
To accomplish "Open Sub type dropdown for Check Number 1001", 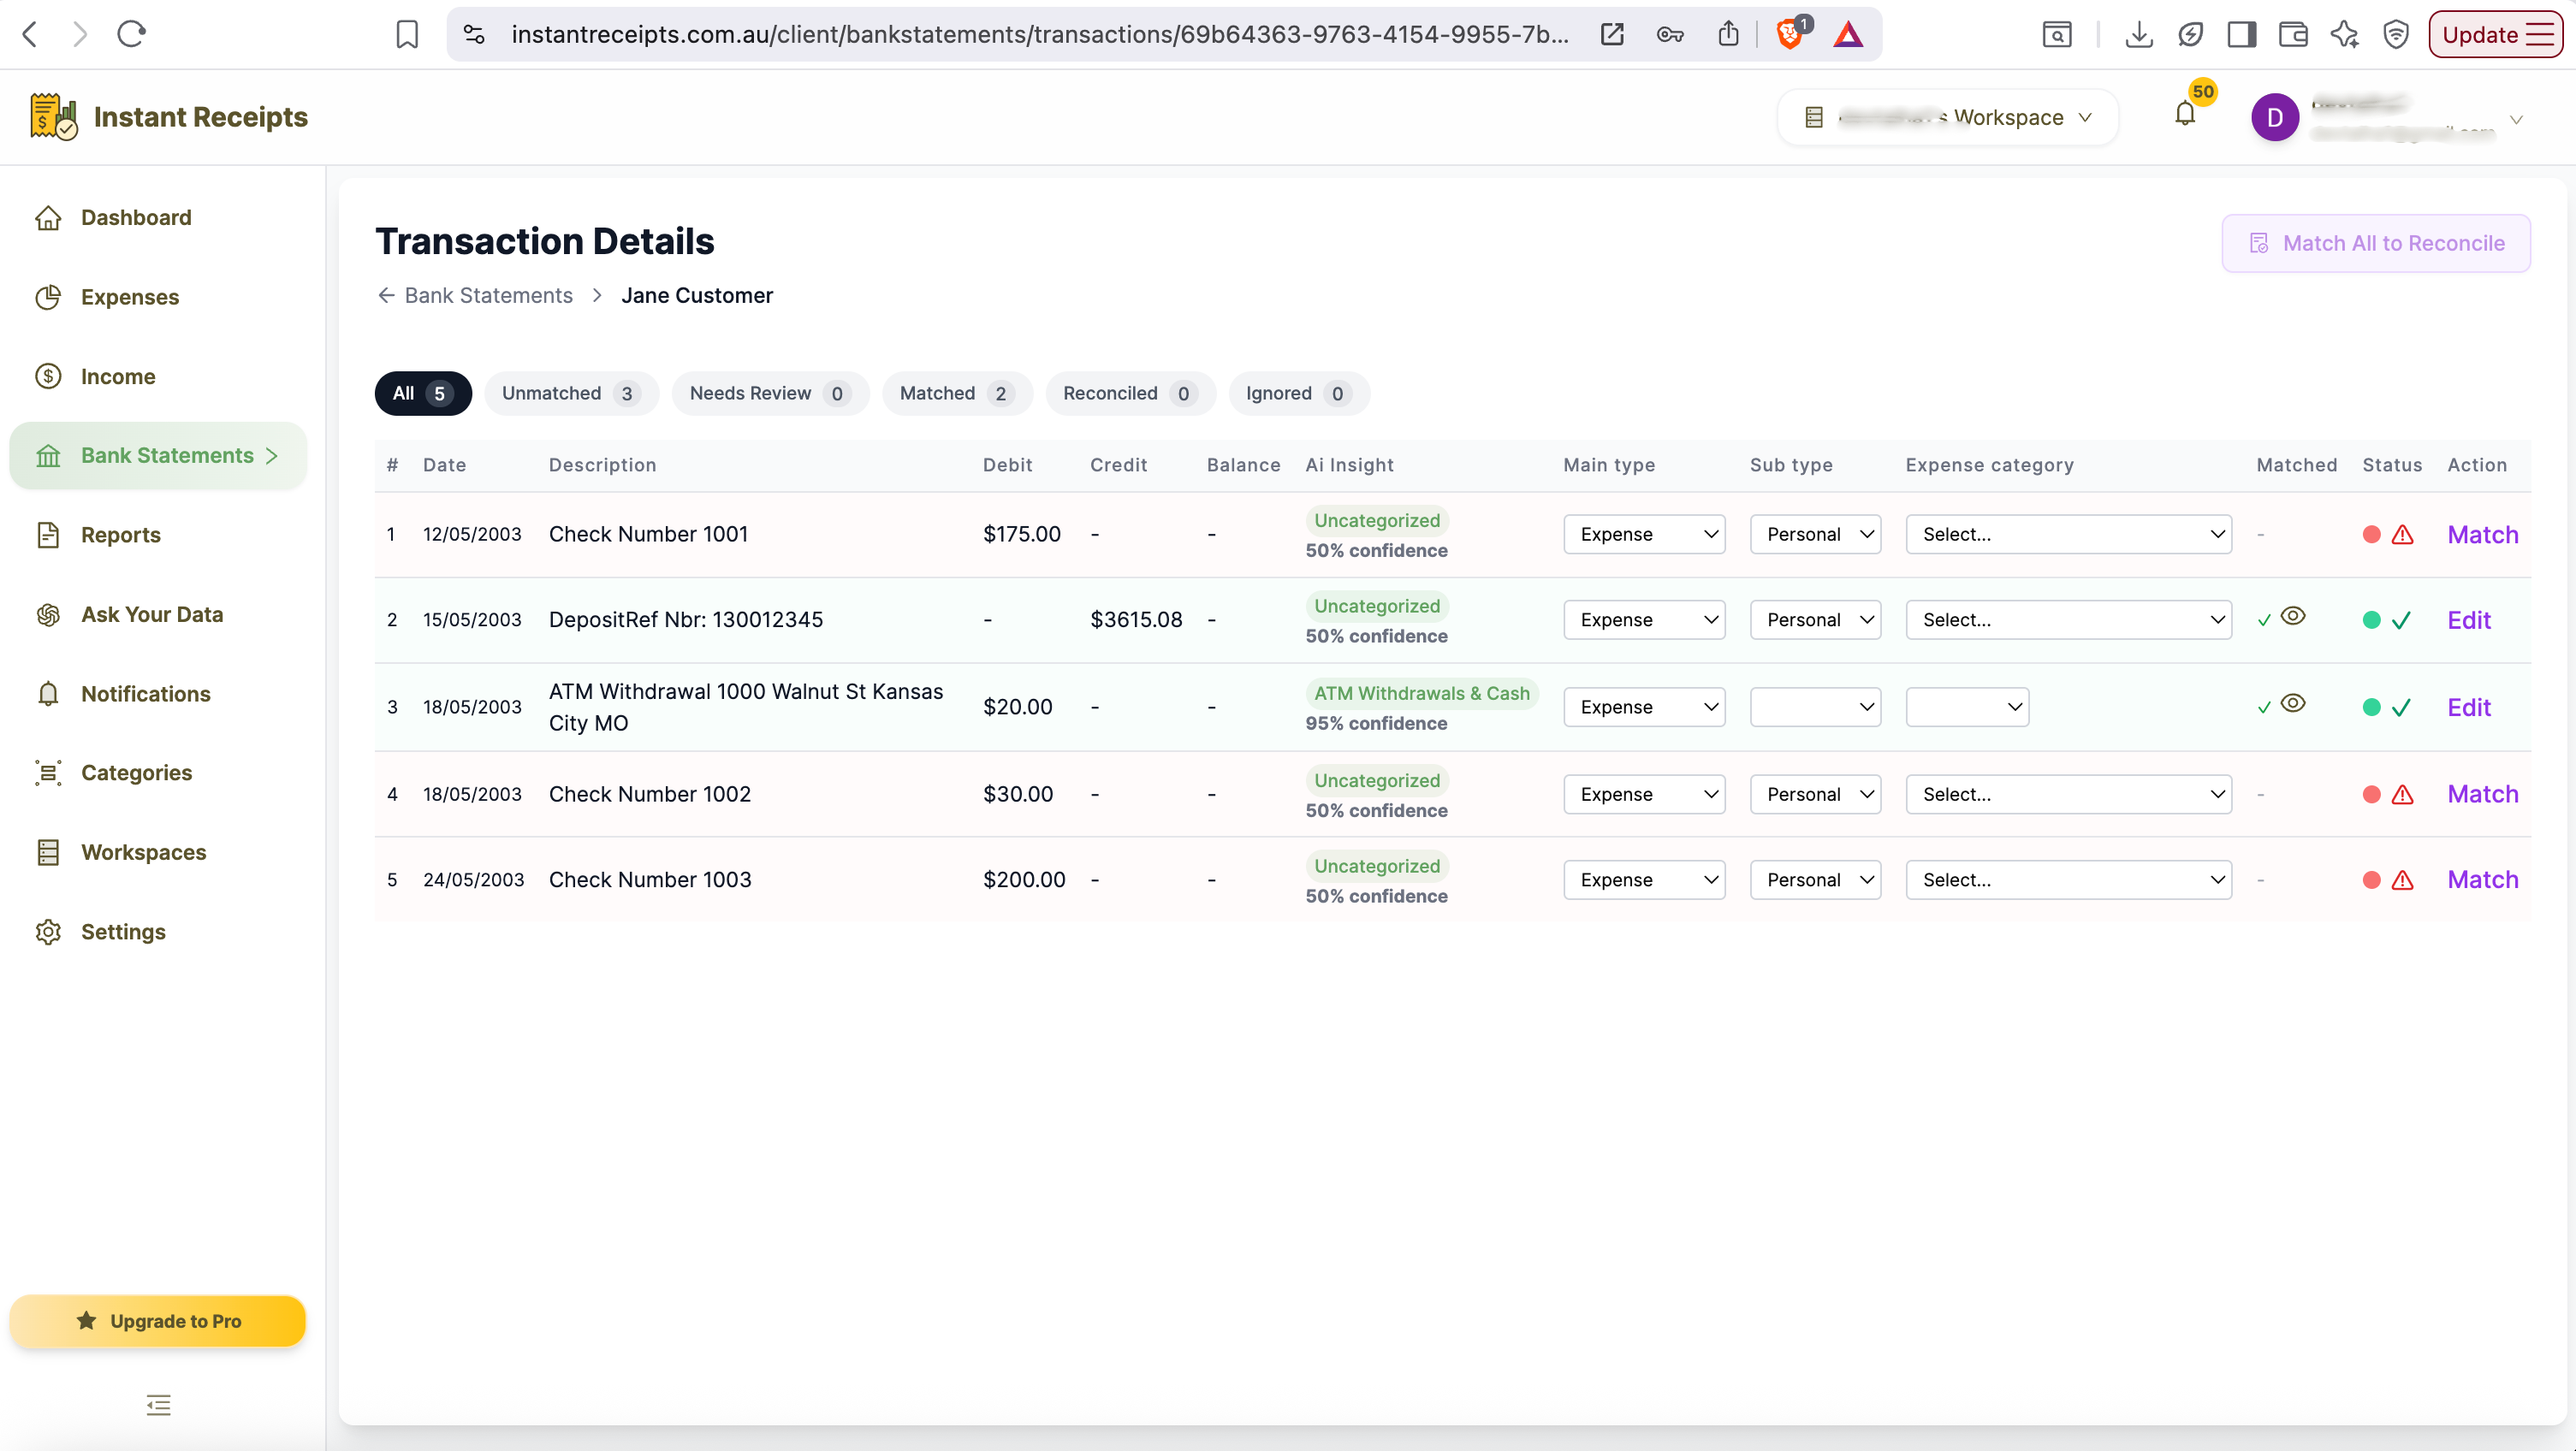I will click(1815, 534).
